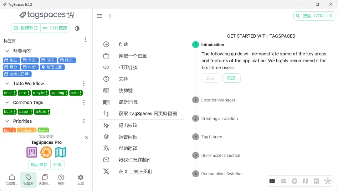Collapse the ToDo Workflow group
This screenshot has width=338, height=191.
[x=7, y=83]
